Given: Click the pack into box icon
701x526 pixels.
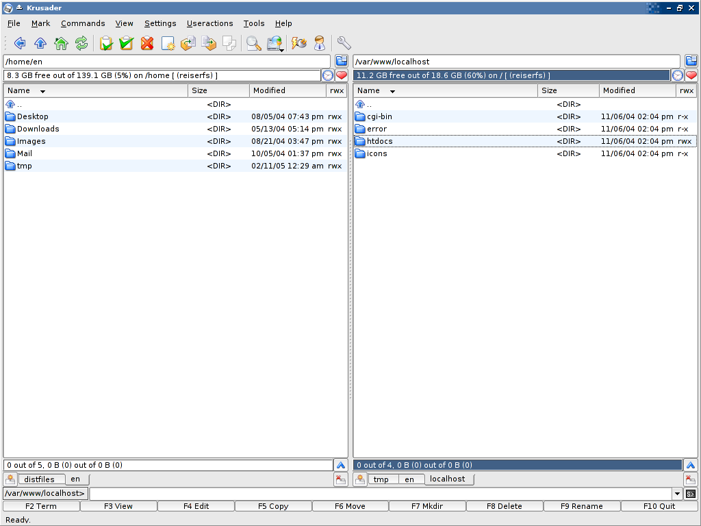Looking at the screenshot, I should click(x=209, y=43).
